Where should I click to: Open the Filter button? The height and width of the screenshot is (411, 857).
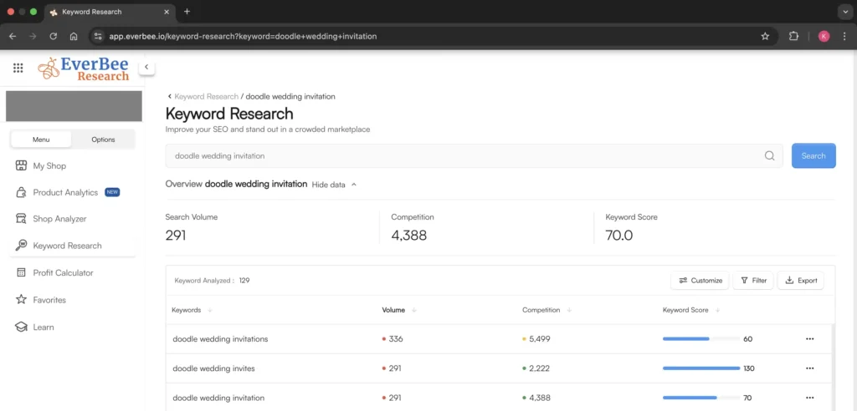pyautogui.click(x=753, y=280)
